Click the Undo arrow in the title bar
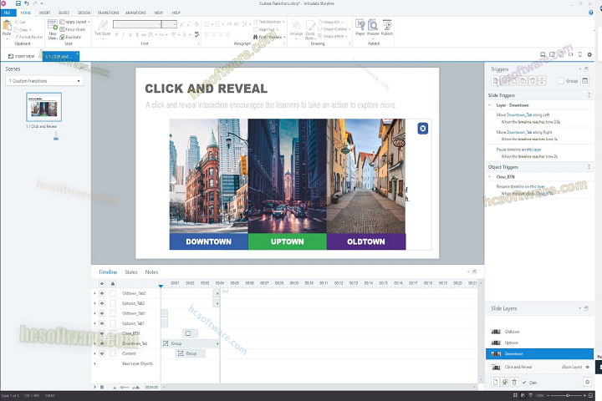The height and width of the screenshot is (401, 602). point(27,3)
